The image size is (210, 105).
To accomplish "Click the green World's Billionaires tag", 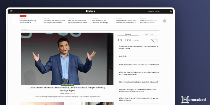I will pos(67,85).
